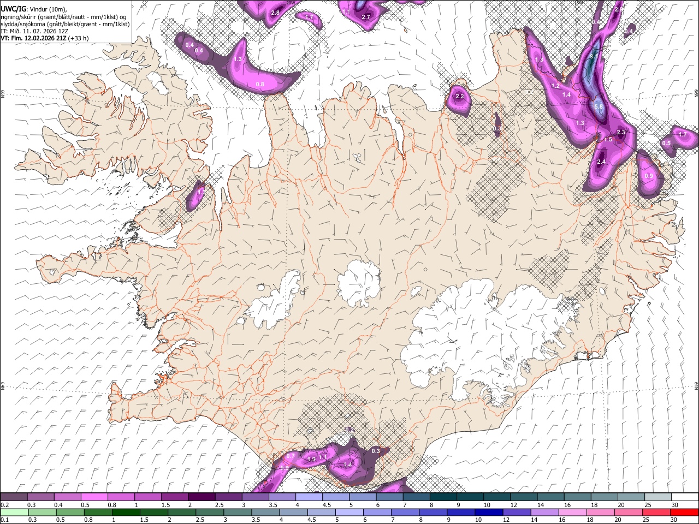
Task: Select upper-scale white swatch after 30
Action: coord(685,497)
